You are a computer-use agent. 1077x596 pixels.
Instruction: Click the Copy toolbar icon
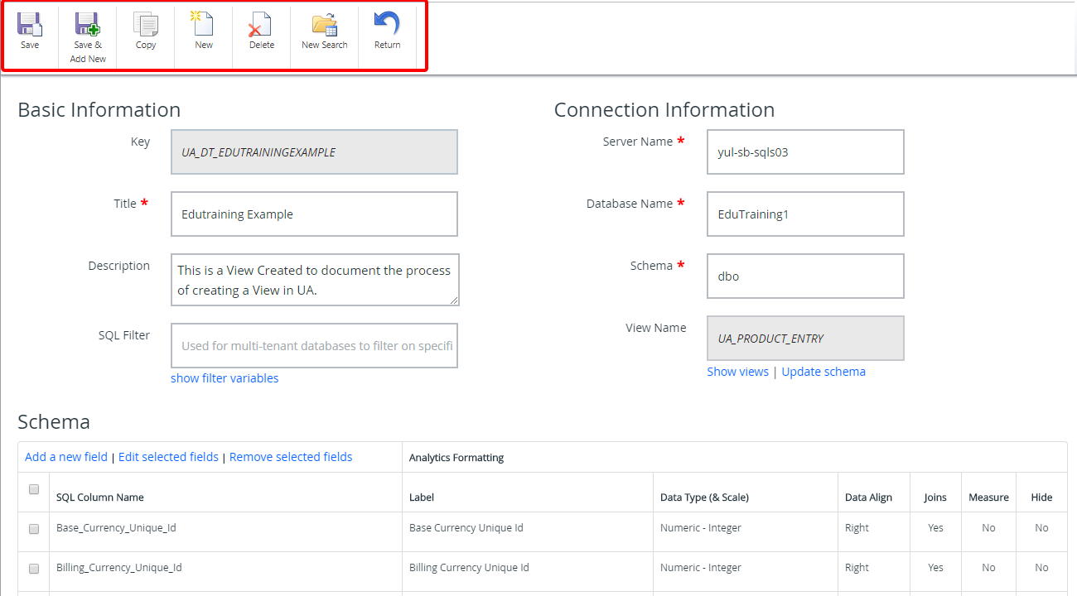[x=146, y=25]
